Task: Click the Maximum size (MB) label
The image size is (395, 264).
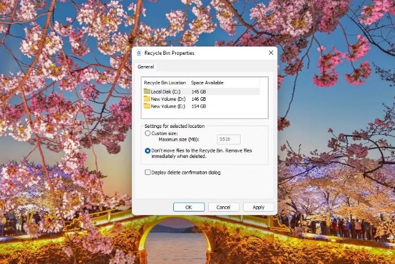Action: (179, 139)
